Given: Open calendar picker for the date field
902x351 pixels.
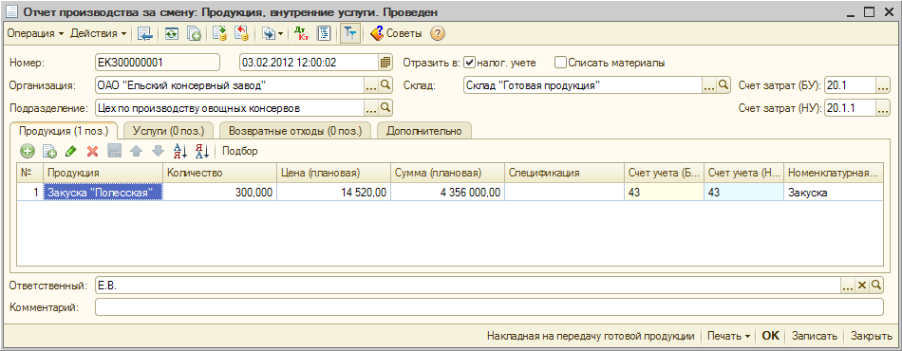Looking at the screenshot, I should click(x=385, y=62).
